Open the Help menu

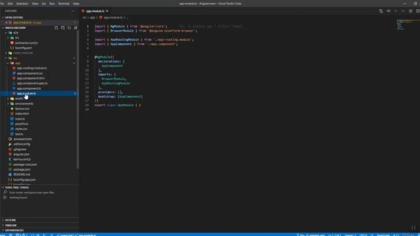pos(76,3)
